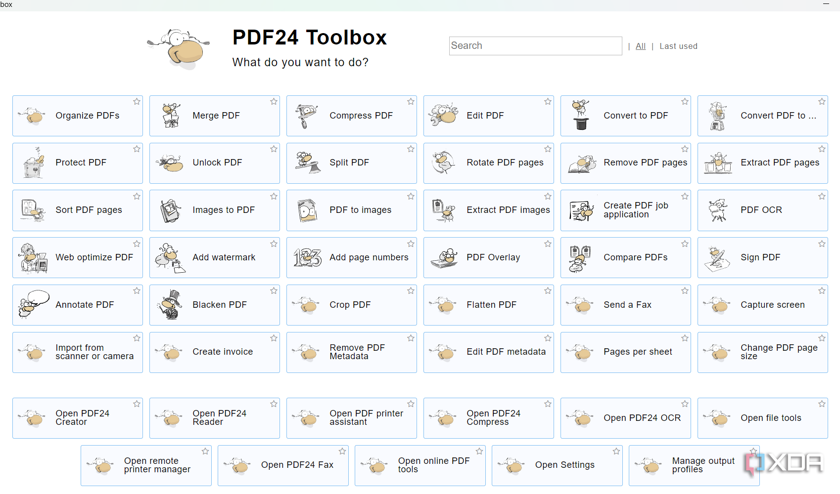Minimize the PDF24 Toolbox window
840x494 pixels.
pos(826,4)
